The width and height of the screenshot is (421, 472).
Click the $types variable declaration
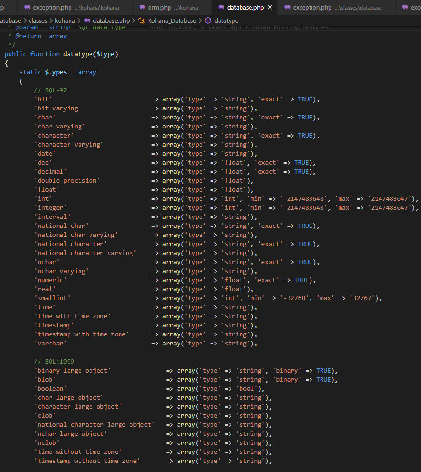[55, 72]
